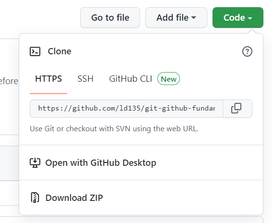The image size is (273, 223).
Task: Switch to the SSH clone tab
Action: coord(85,79)
